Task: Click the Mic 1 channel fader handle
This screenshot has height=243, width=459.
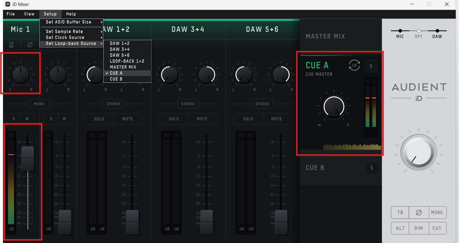Action: 28,158
